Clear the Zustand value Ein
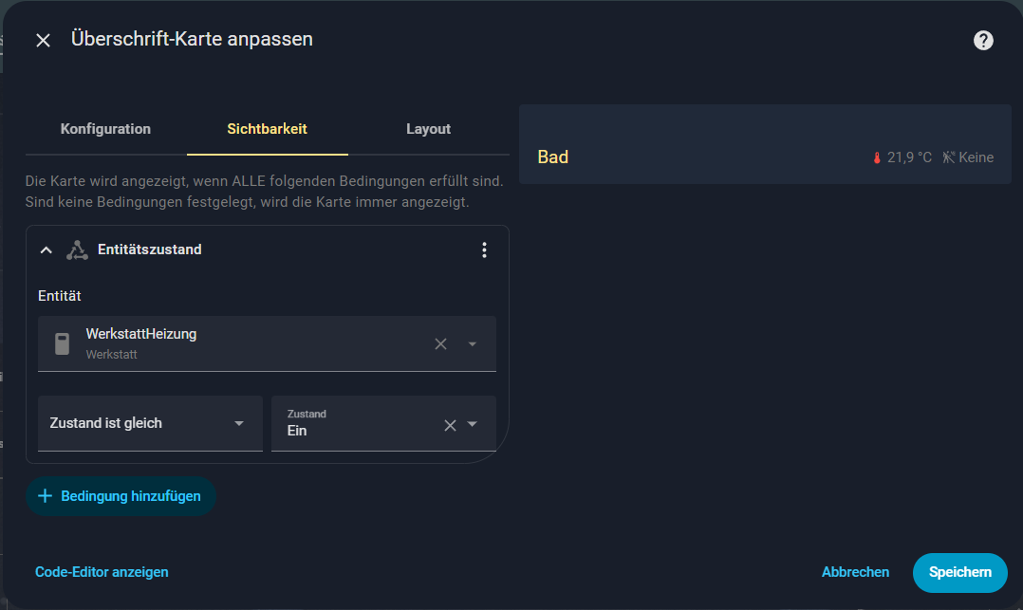The width and height of the screenshot is (1023, 610). tap(450, 425)
